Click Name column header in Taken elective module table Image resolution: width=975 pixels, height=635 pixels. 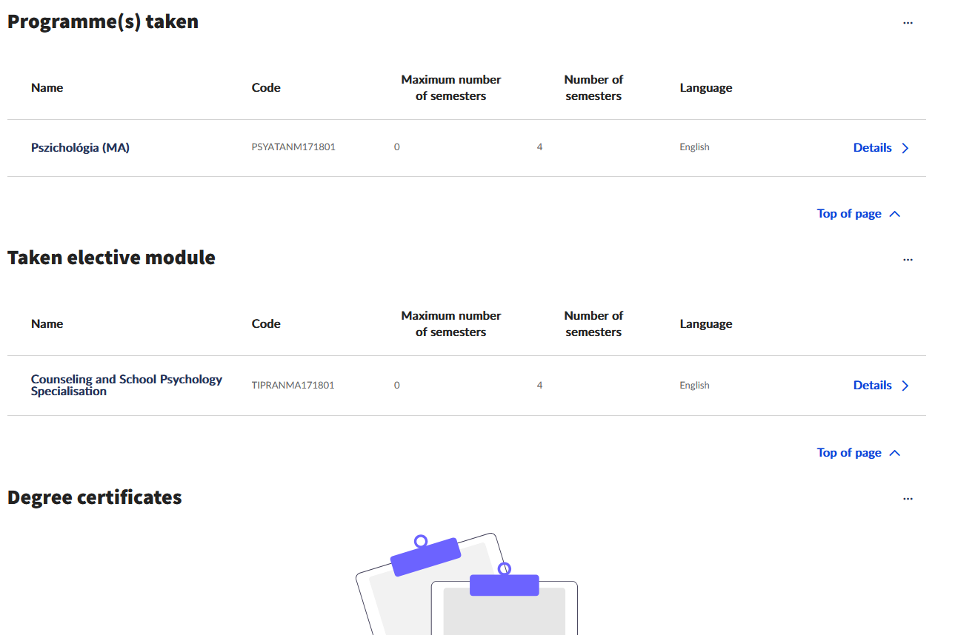(47, 324)
